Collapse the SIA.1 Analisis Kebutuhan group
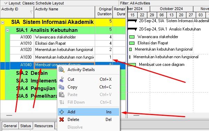209x131 pixels. (7, 30)
